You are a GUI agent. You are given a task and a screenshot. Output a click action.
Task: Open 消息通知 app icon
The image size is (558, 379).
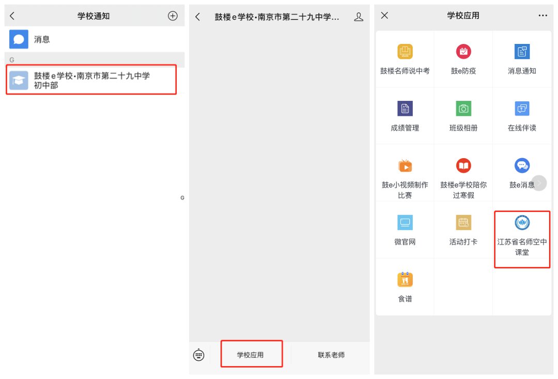522,59
